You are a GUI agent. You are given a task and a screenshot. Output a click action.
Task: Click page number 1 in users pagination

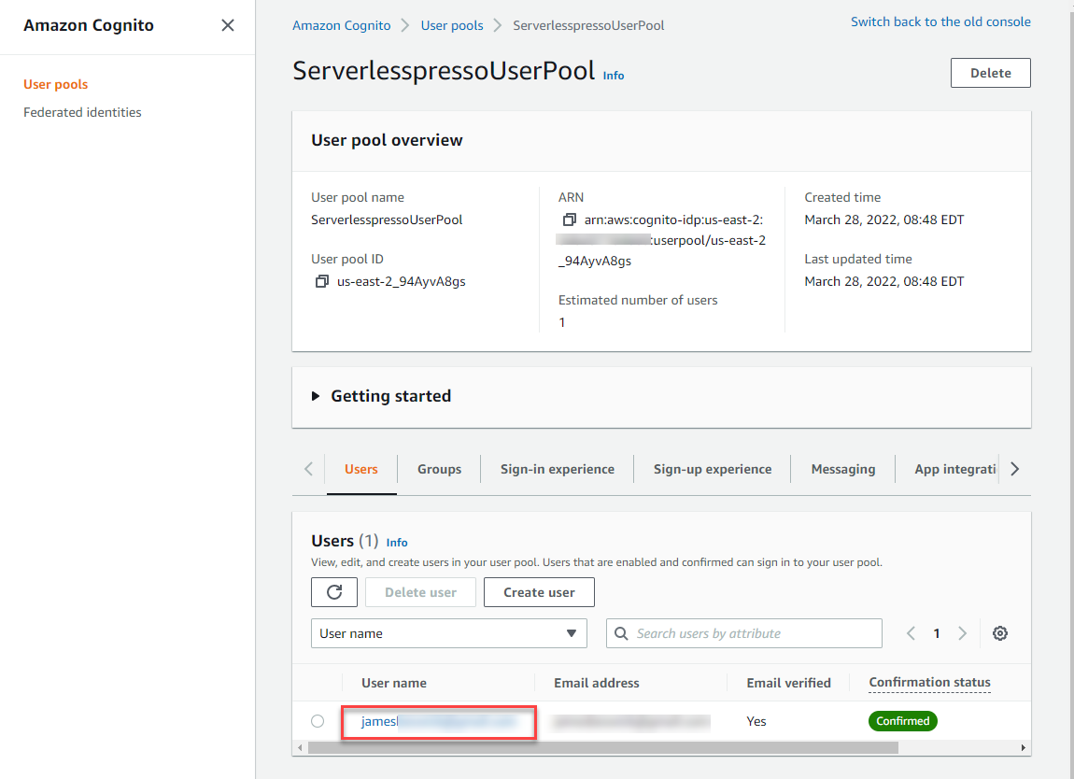[x=937, y=633]
